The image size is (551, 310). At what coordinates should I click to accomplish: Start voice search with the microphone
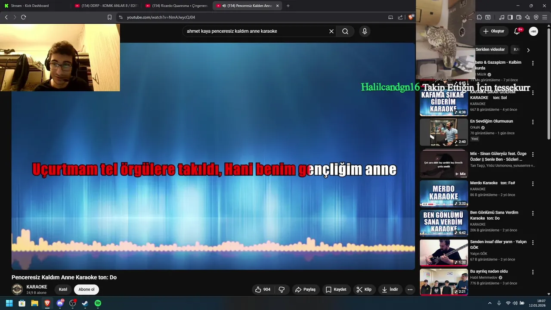point(365,31)
